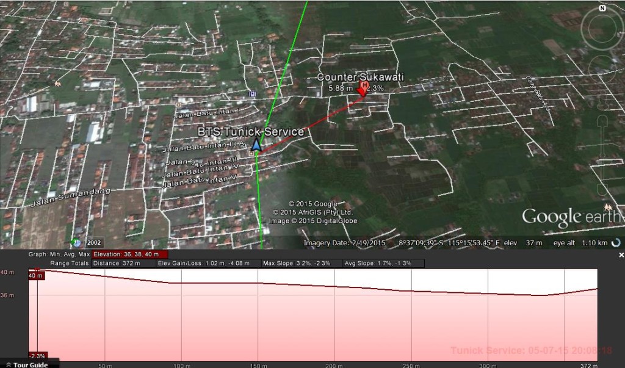Toggle the Elevation 36, 38, 40 m graph metric
The width and height of the screenshot is (625, 368).
click(130, 254)
